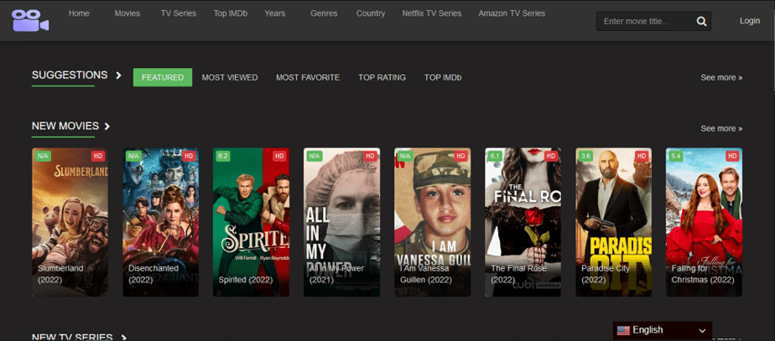Open the Country menu
The height and width of the screenshot is (341, 775).
click(371, 13)
